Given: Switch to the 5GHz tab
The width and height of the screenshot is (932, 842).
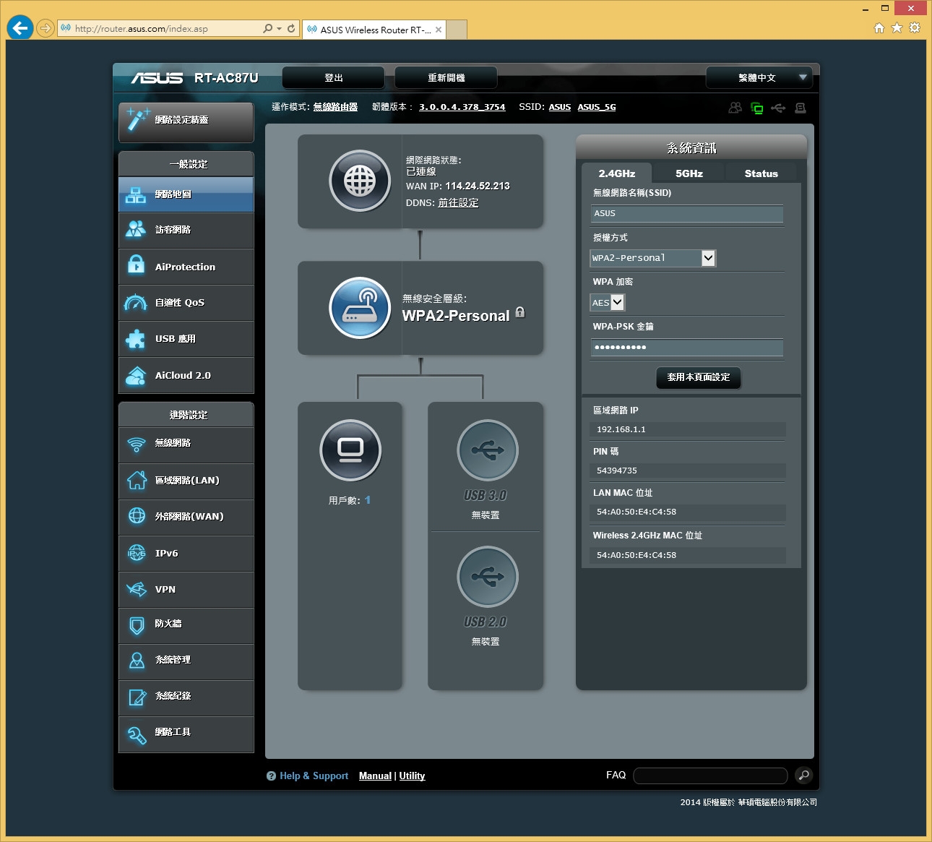Looking at the screenshot, I should (x=689, y=173).
